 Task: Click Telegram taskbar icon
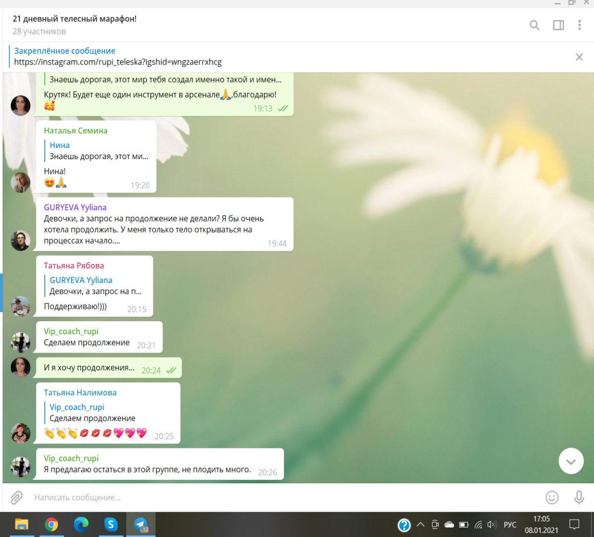[x=141, y=525]
